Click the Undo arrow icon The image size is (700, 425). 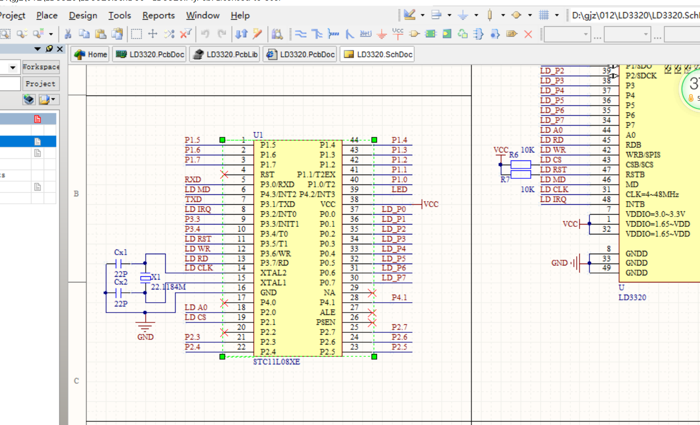coord(205,34)
